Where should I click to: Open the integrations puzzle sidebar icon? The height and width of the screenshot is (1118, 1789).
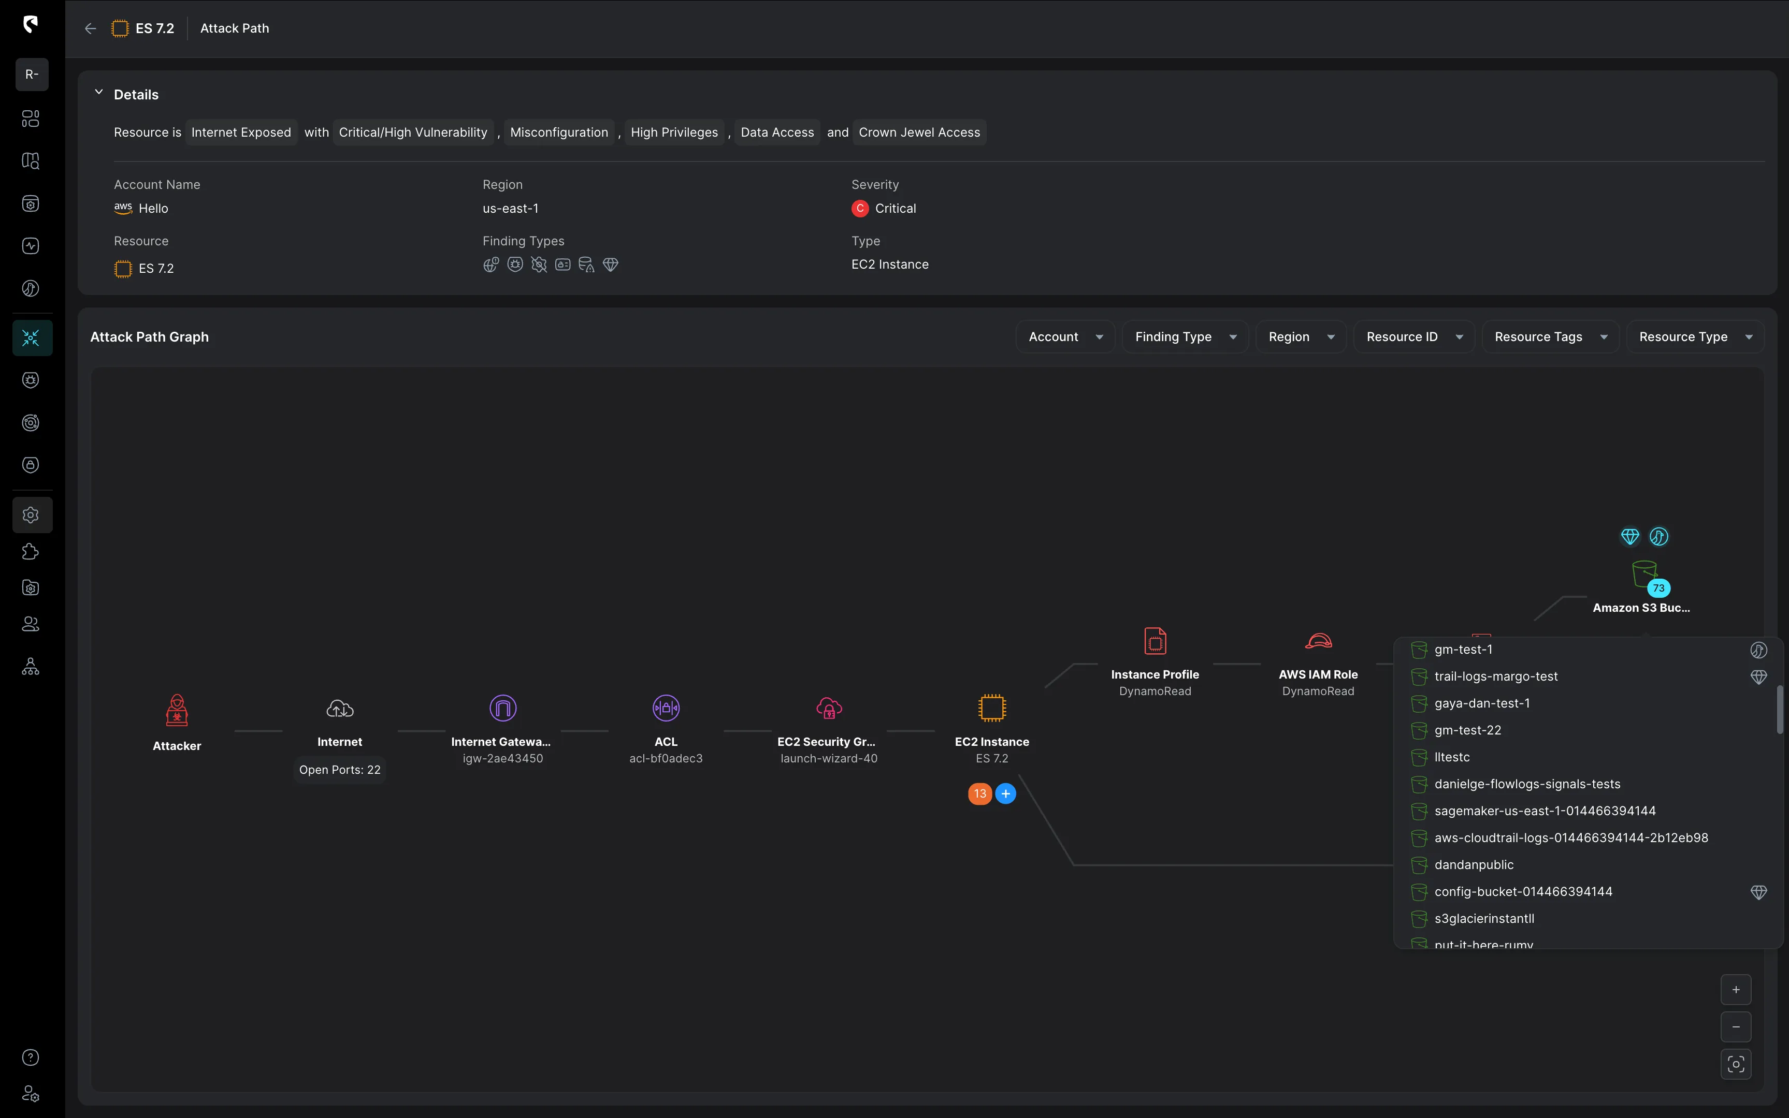[x=31, y=552]
